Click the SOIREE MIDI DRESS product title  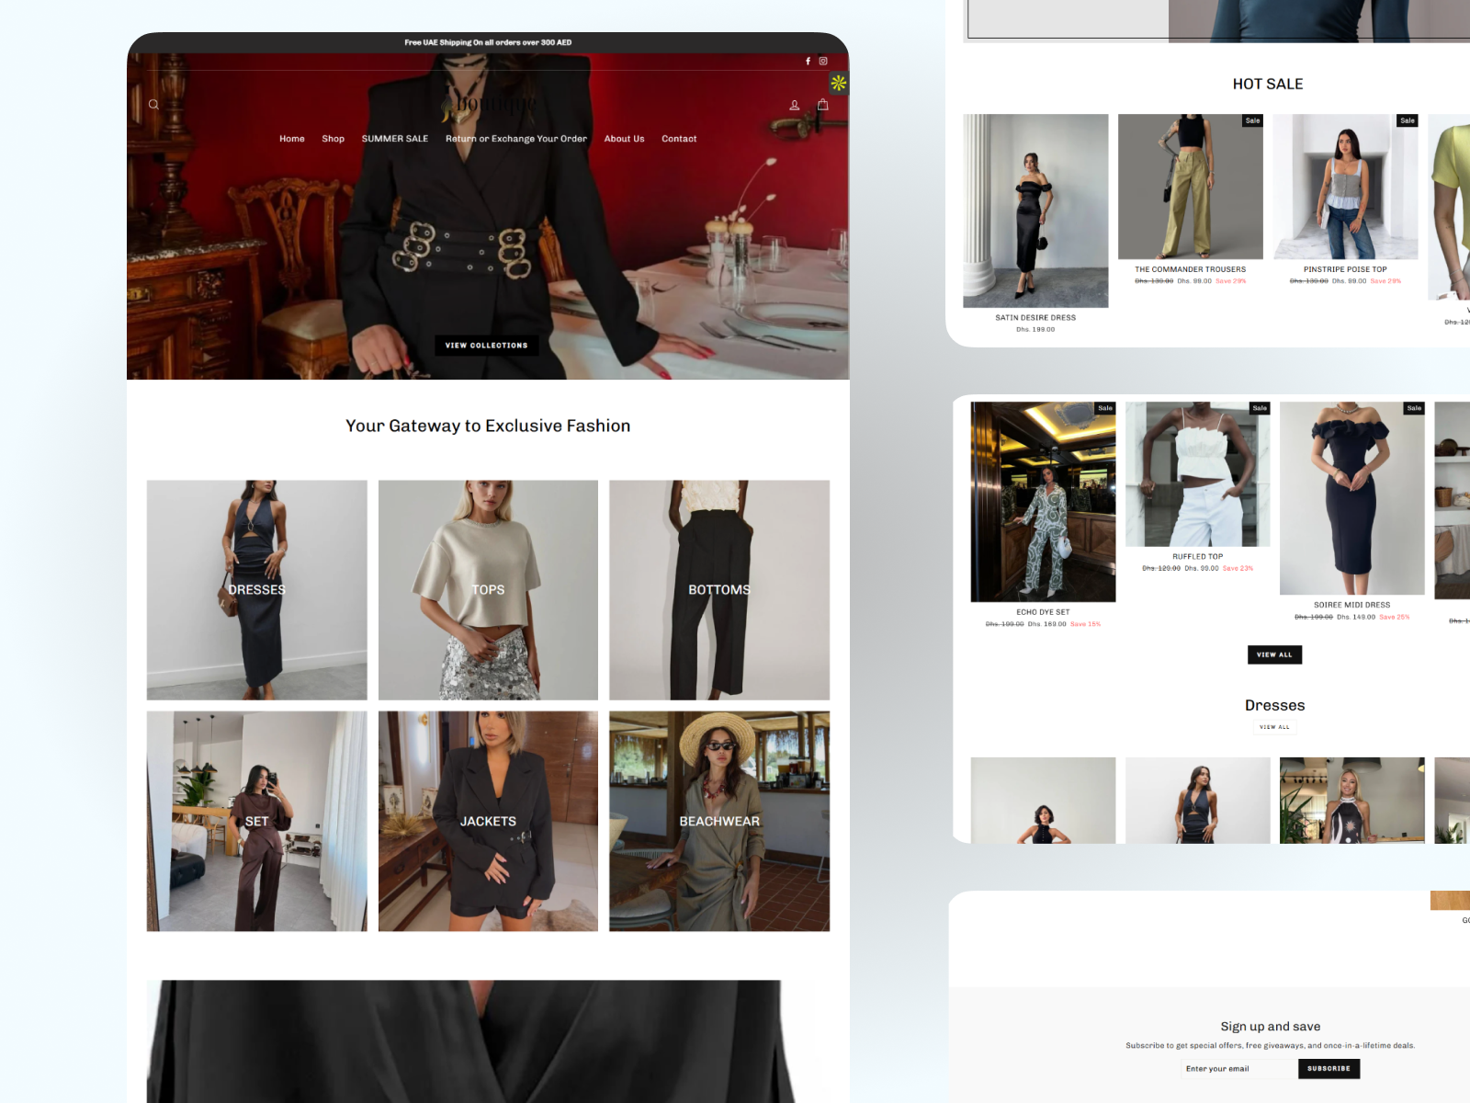pyautogui.click(x=1352, y=606)
